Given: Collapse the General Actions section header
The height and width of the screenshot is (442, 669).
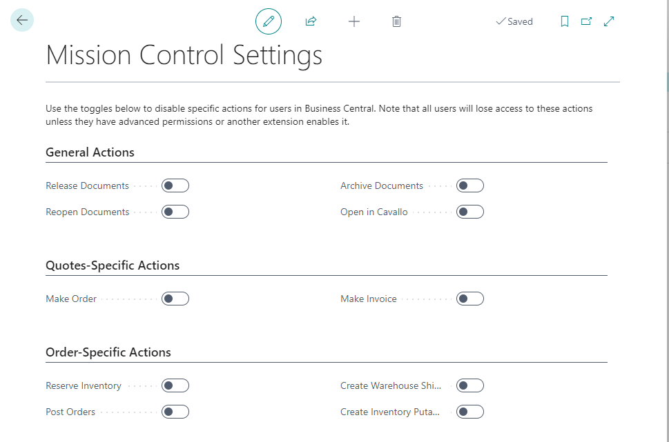Looking at the screenshot, I should (90, 152).
